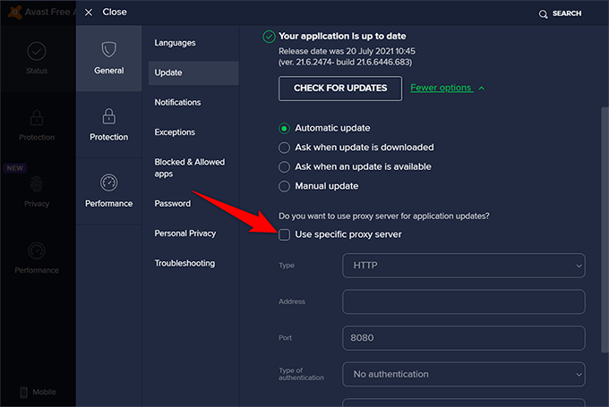
Task: Select Ask when update is downloaded
Action: [285, 148]
